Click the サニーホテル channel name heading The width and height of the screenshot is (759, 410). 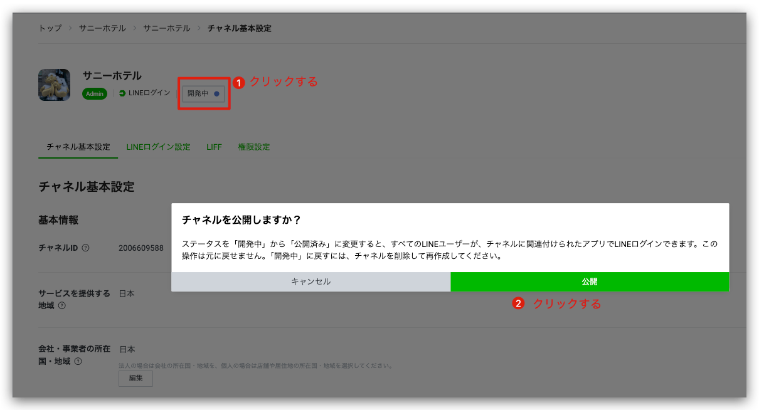point(112,76)
